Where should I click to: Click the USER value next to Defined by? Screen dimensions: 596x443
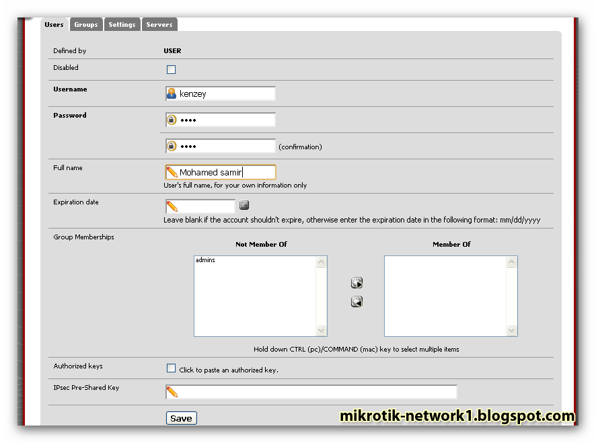coord(172,51)
